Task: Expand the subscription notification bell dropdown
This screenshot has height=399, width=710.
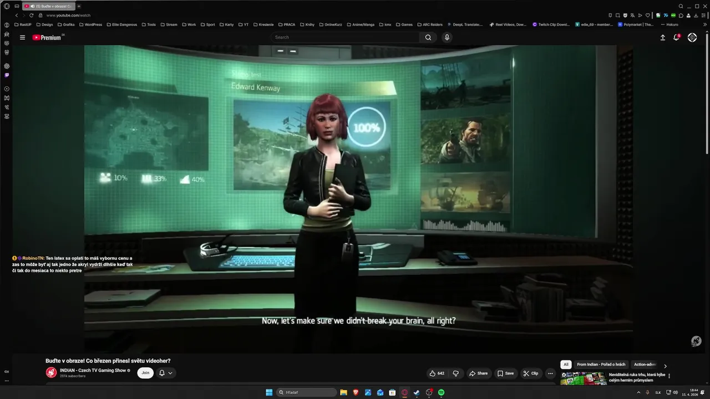Action: click(166, 373)
